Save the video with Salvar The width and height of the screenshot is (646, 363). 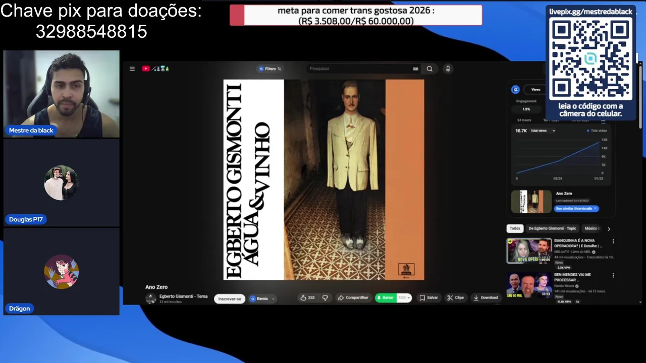[429, 297]
